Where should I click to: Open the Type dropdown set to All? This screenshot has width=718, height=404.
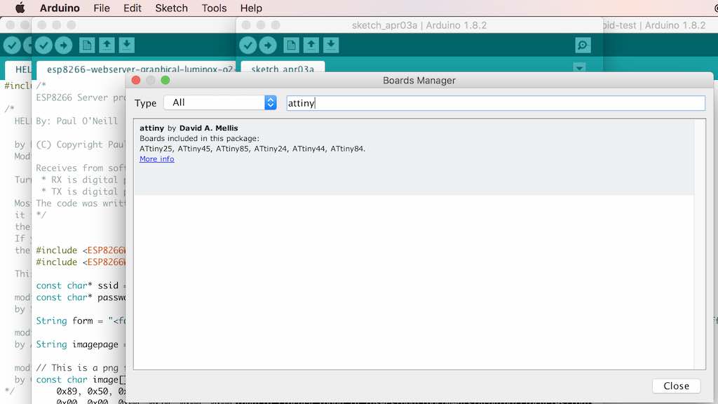(x=220, y=102)
